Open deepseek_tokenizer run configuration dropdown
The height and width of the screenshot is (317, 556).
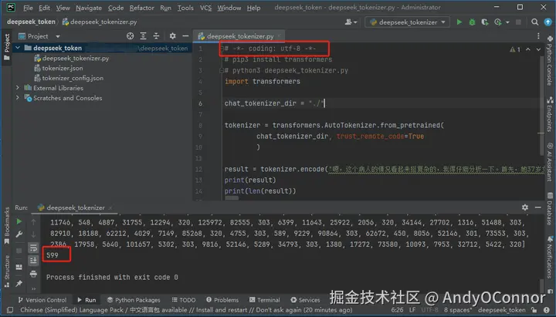pos(408,22)
